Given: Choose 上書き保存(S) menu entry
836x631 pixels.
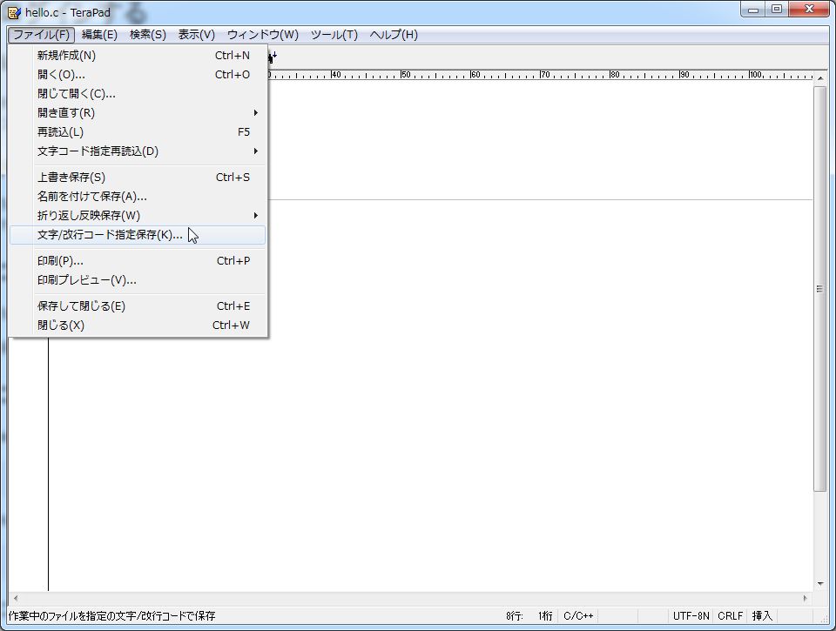Looking at the screenshot, I should pyautogui.click(x=138, y=178).
